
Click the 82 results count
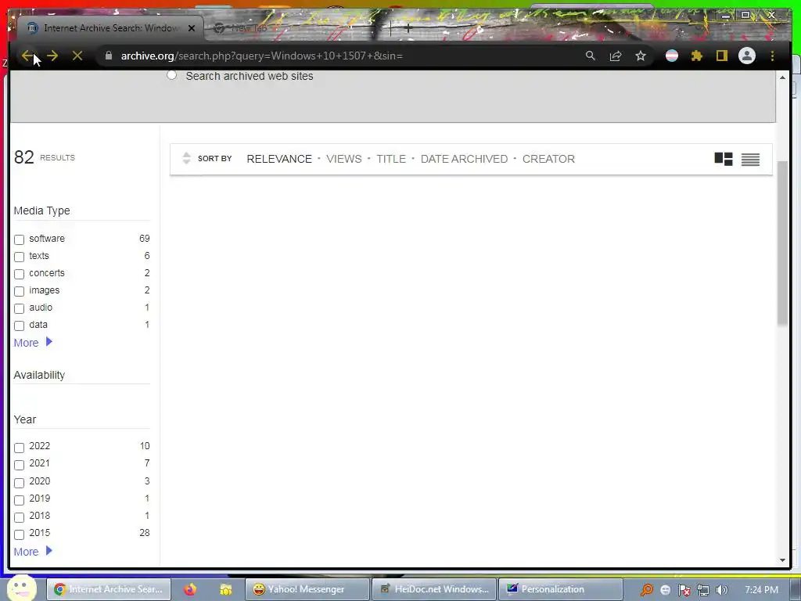coord(45,157)
